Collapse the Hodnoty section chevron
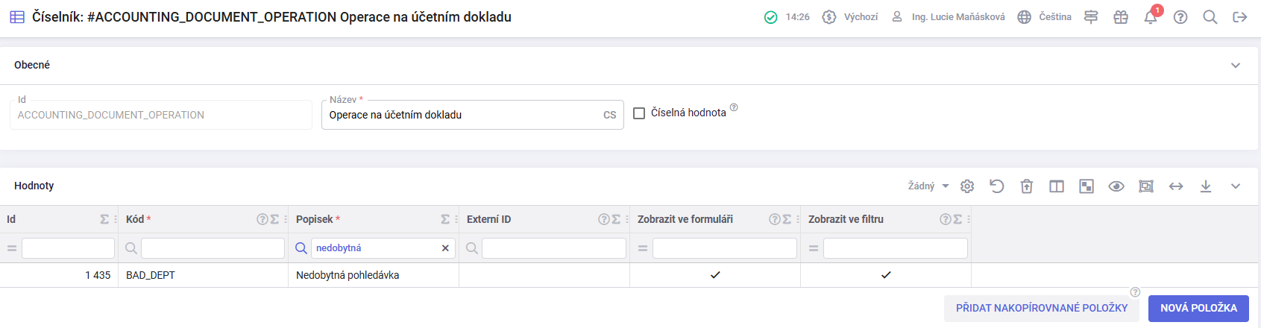Image resolution: width=1261 pixels, height=328 pixels. tap(1236, 186)
